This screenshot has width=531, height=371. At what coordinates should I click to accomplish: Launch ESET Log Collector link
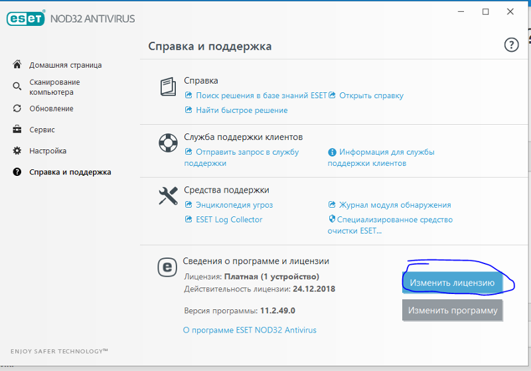tap(228, 220)
